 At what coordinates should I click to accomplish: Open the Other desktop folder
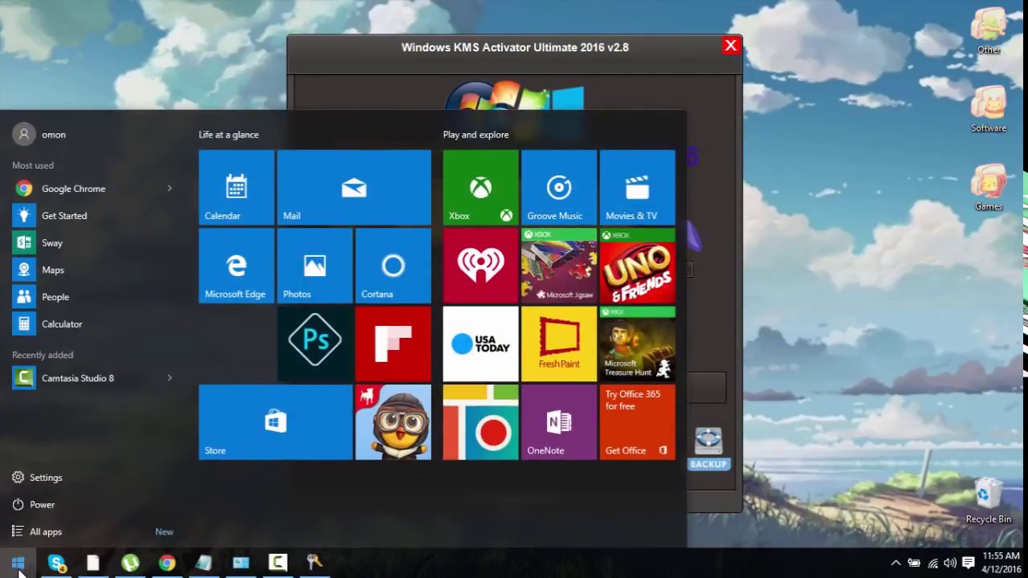[x=989, y=31]
